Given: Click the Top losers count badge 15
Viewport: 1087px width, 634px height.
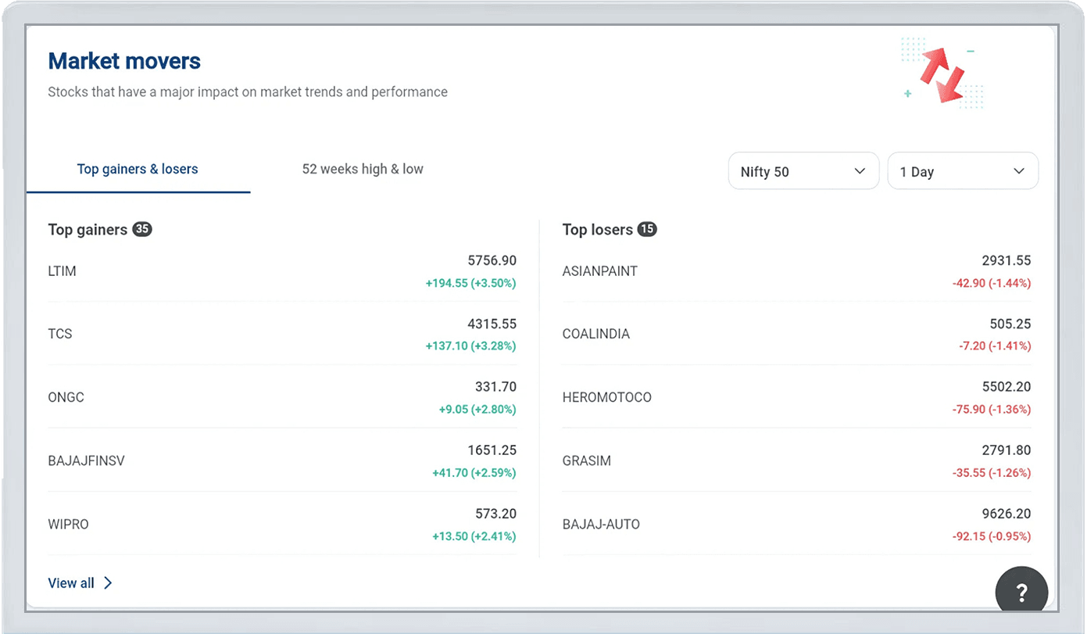Looking at the screenshot, I should coord(647,229).
